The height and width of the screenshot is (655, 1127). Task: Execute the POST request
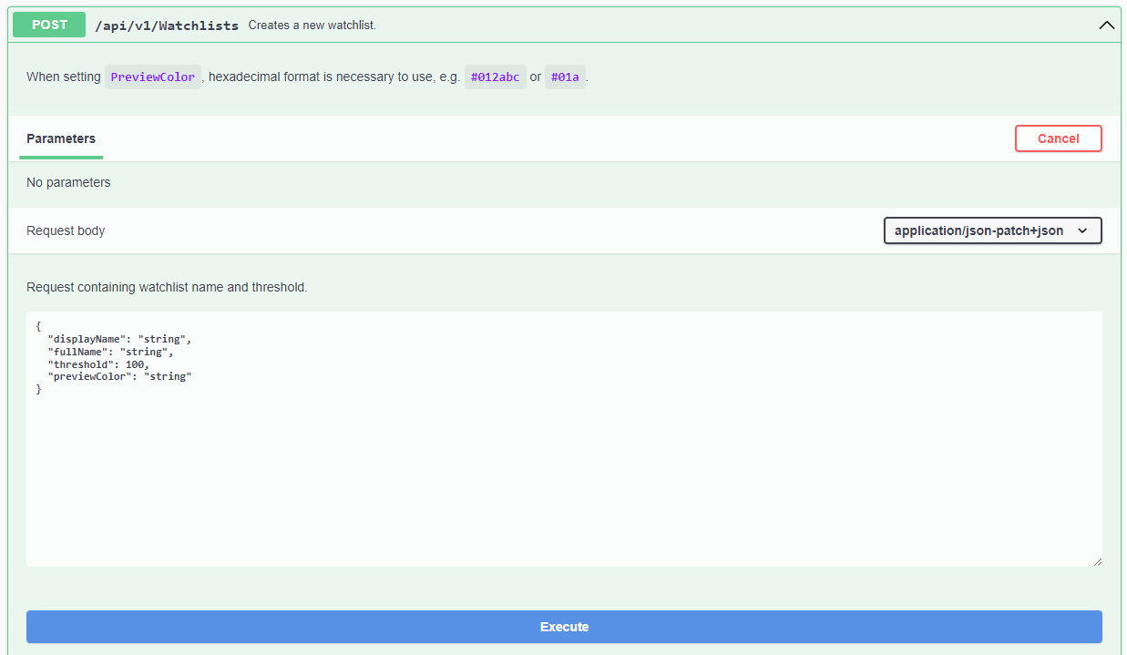point(564,627)
